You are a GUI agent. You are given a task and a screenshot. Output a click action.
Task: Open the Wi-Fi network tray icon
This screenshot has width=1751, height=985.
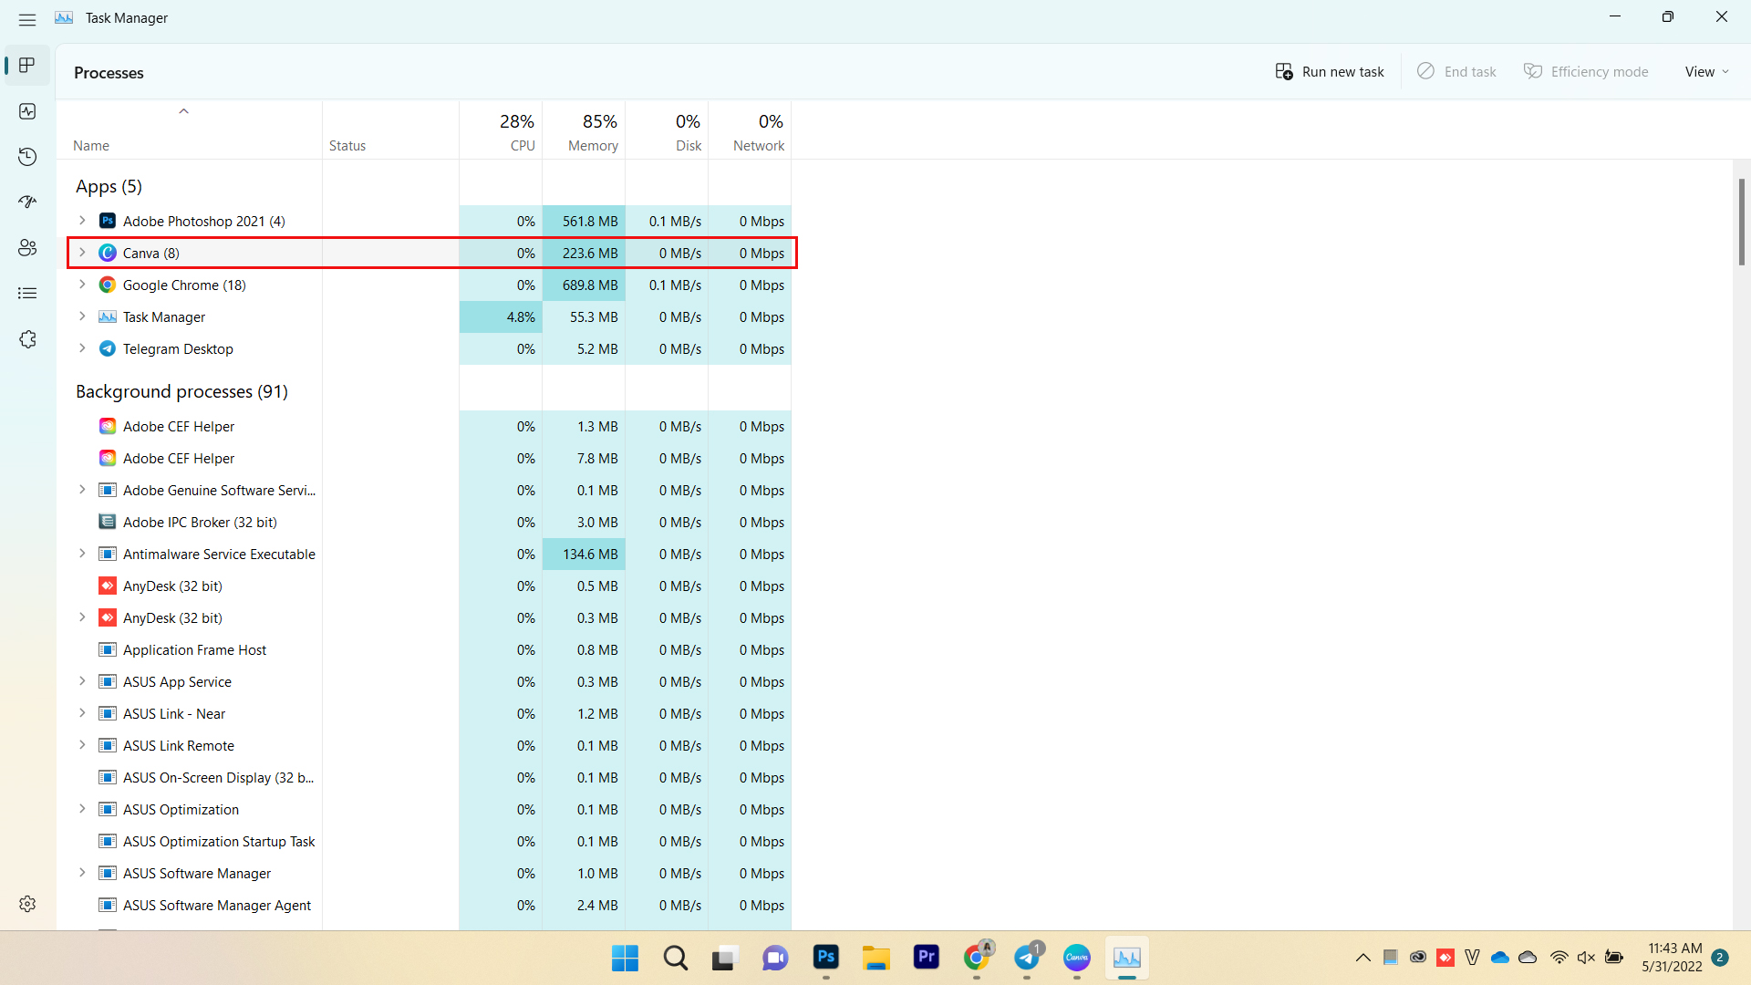(1559, 958)
